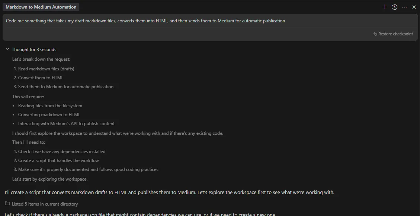Click the 'Thought for 3 seconds' label
Screen dimensions: 420x216
click(x=34, y=50)
